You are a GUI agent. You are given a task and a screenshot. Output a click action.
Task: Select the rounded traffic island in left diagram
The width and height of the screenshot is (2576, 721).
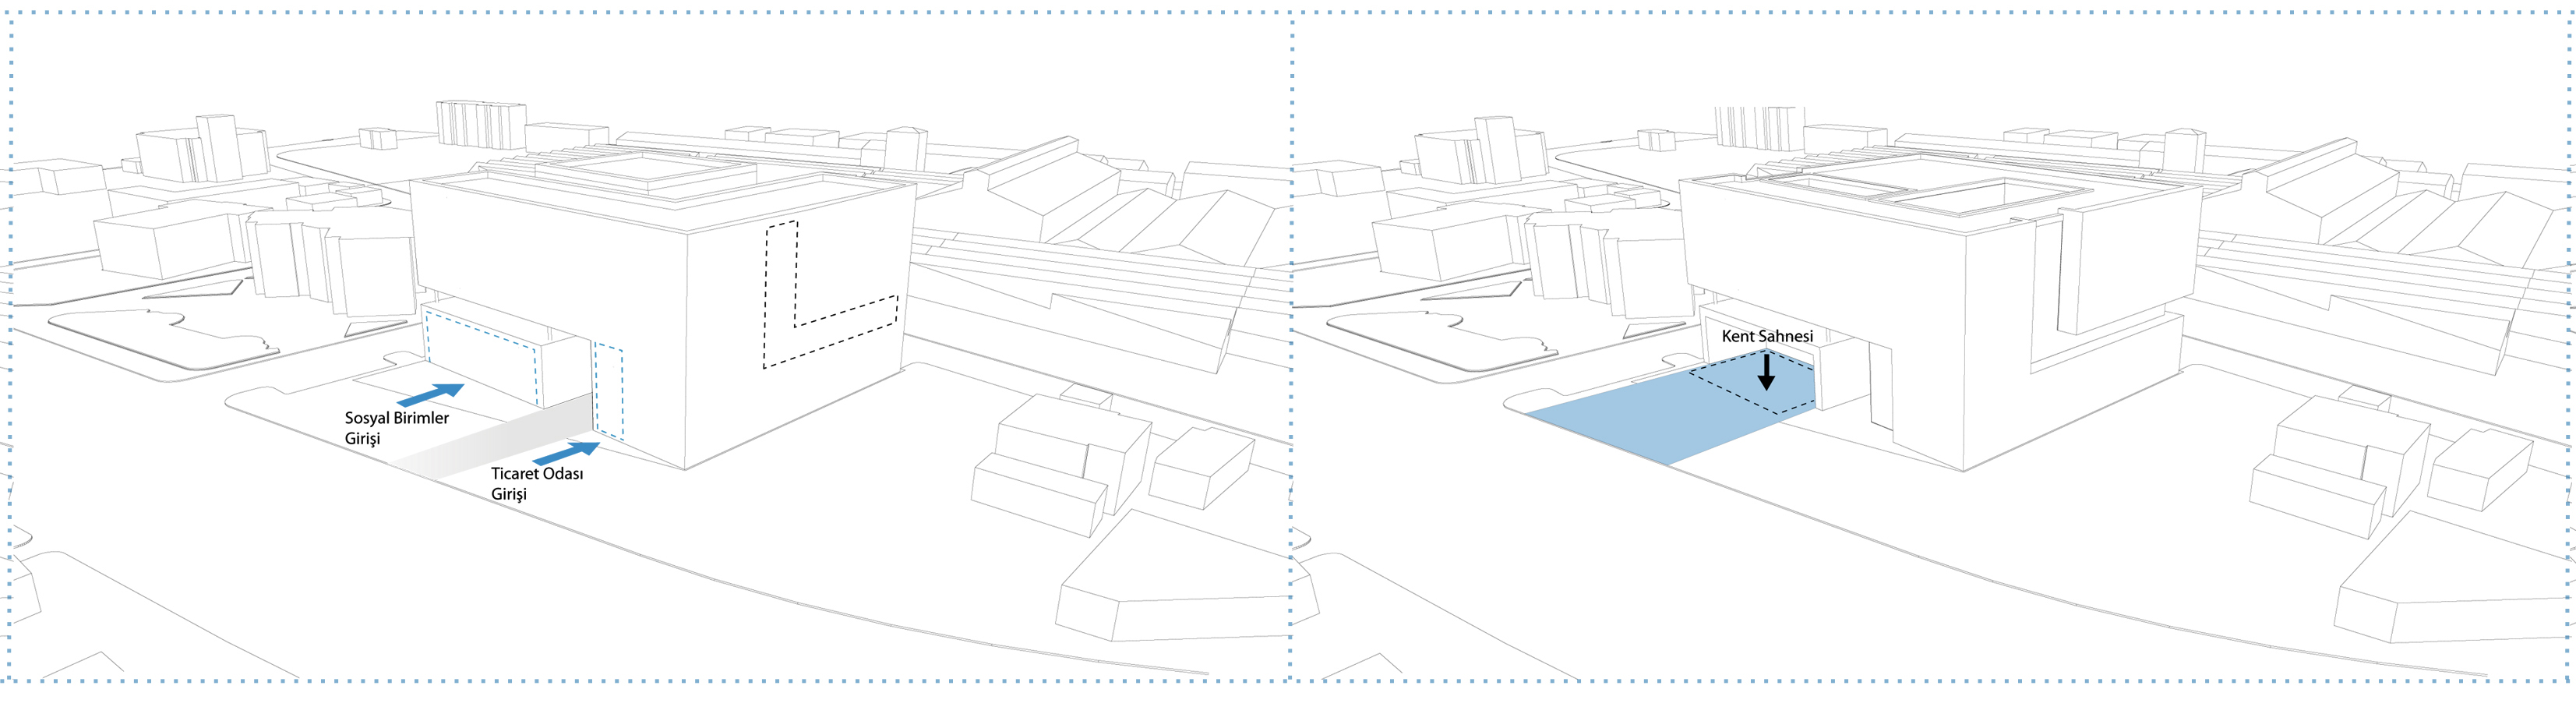160,340
